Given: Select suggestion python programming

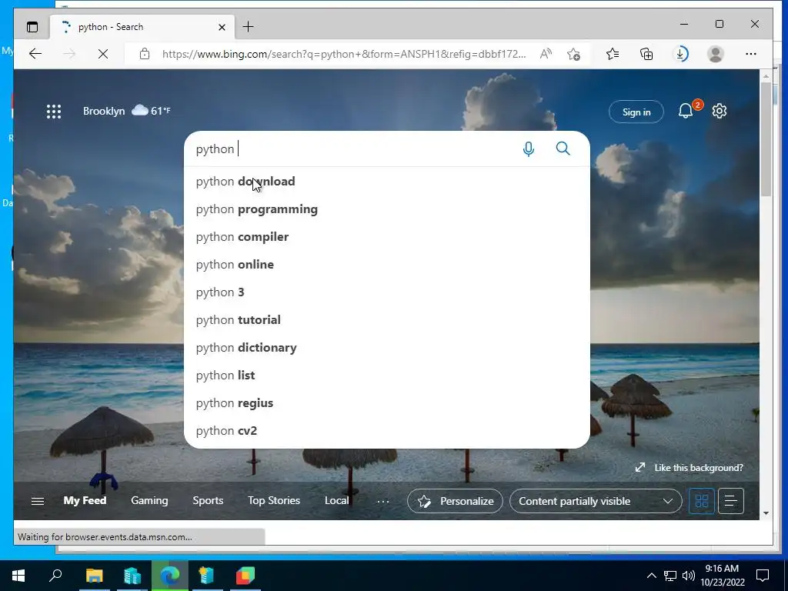Looking at the screenshot, I should (x=387, y=209).
